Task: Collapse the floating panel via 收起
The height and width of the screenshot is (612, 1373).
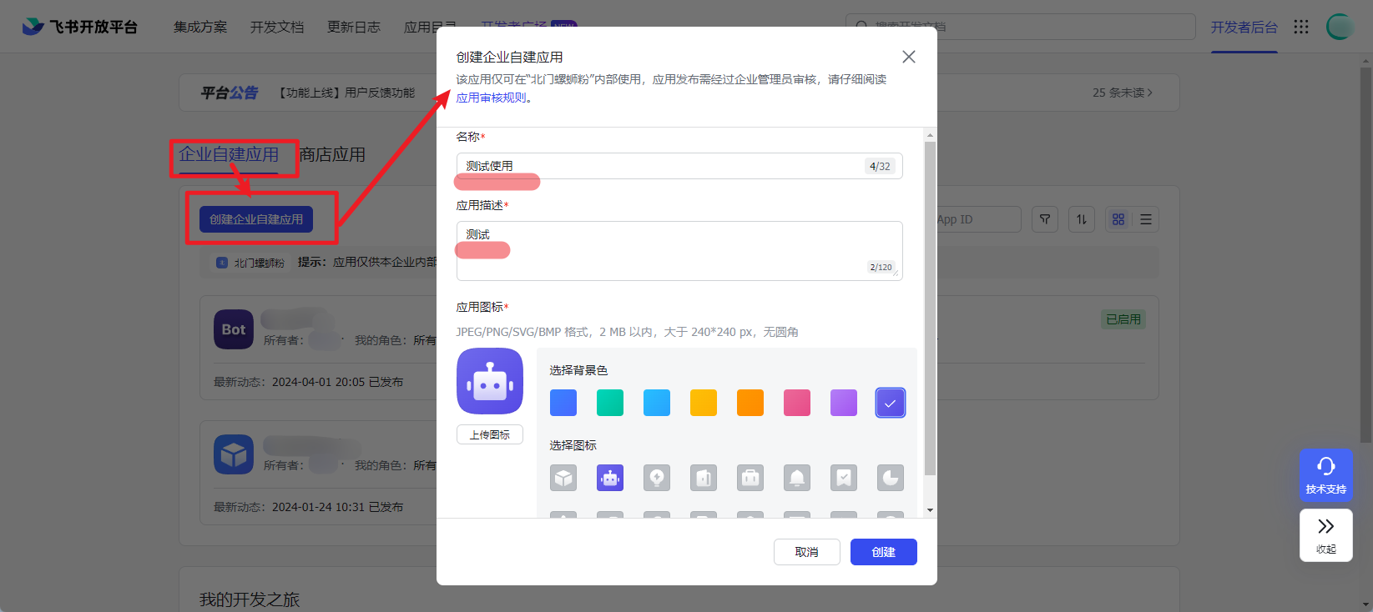Action: click(x=1325, y=534)
